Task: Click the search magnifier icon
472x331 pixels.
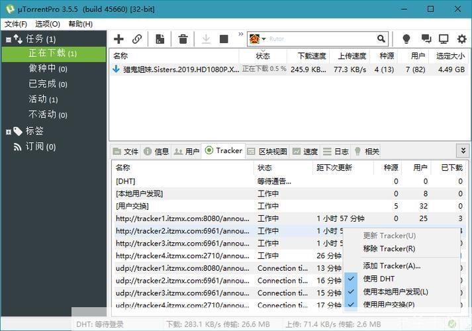Action: (x=381, y=39)
